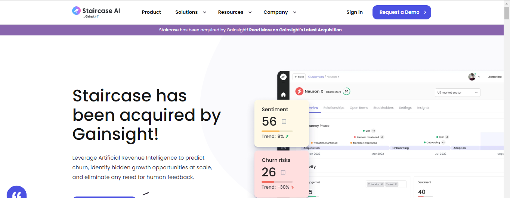Open Read More on Gainsight's Latest Acquisition
The height and width of the screenshot is (198, 510).
[x=295, y=30]
